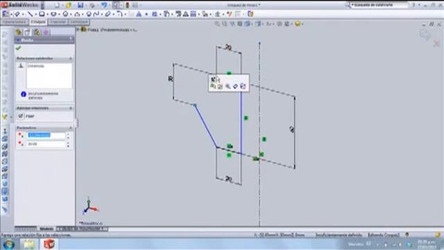Select the Line sketch tool
The width and height of the screenshot is (444, 250).
pyautogui.click(x=30, y=14)
